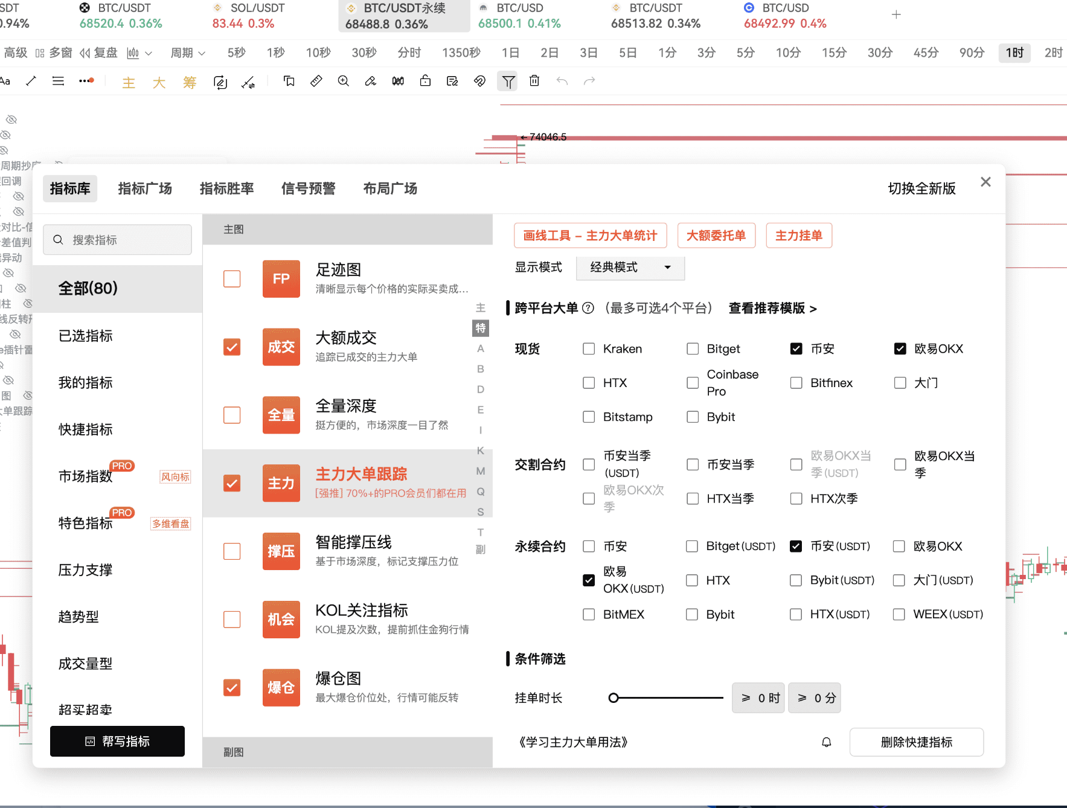Check the 全量深度 indicator checkbox
This screenshot has height=808, width=1067.
(x=232, y=415)
